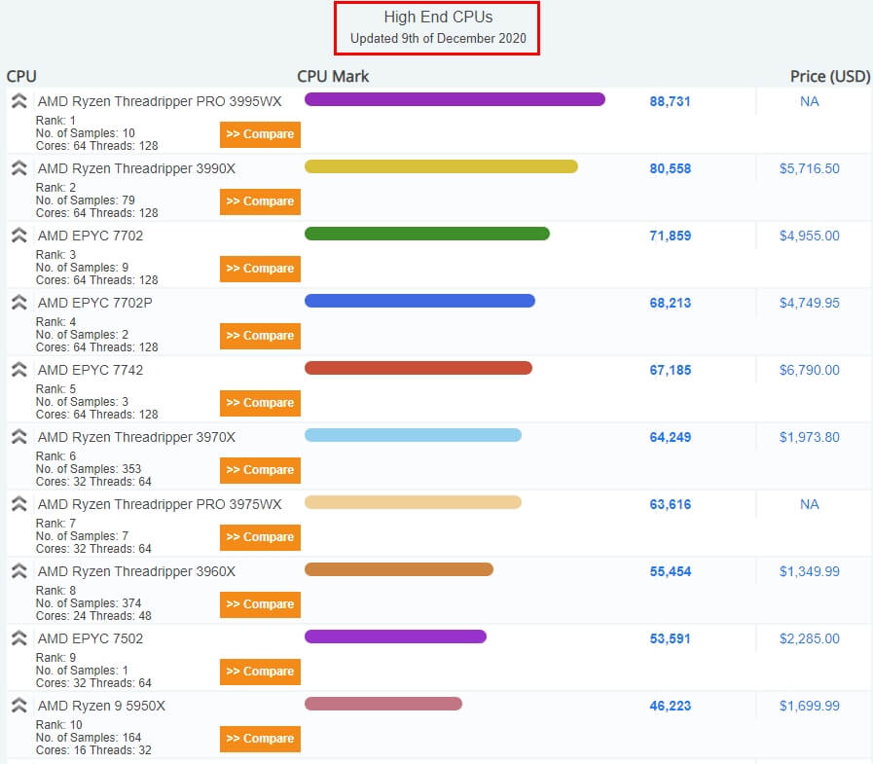Viewport: 873px width, 764px height.
Task: Toggle chevron icon beside AMD Ryzen 9 5950X
Action: 18,705
